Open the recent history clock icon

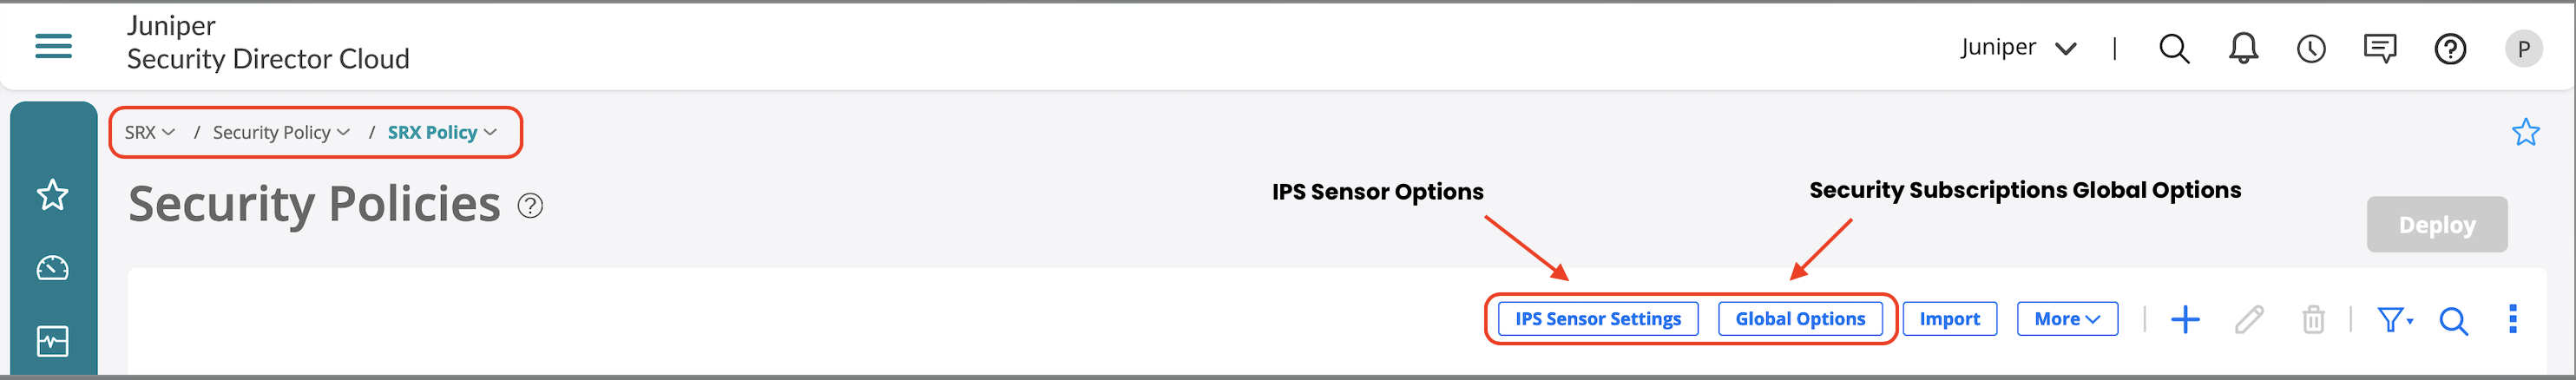pos(2311,48)
